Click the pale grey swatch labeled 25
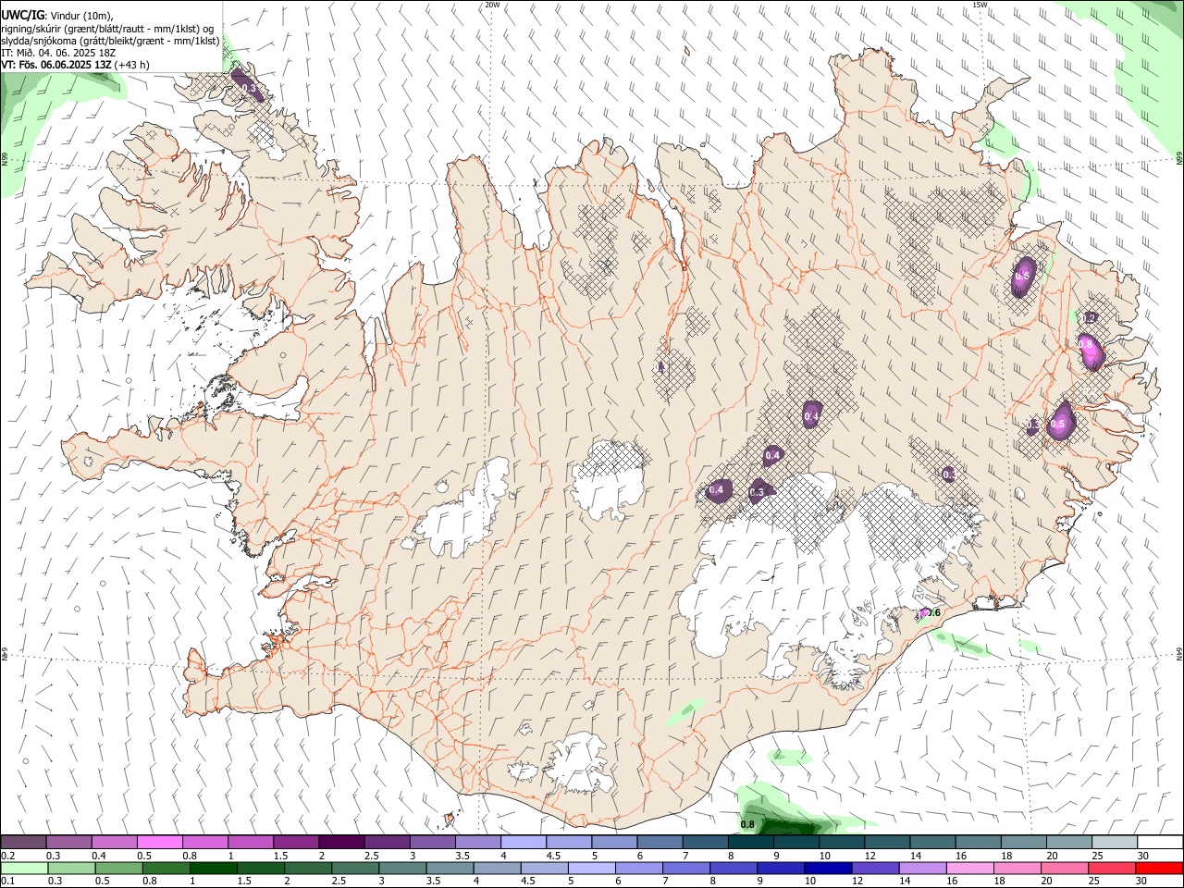 click(x=1115, y=842)
